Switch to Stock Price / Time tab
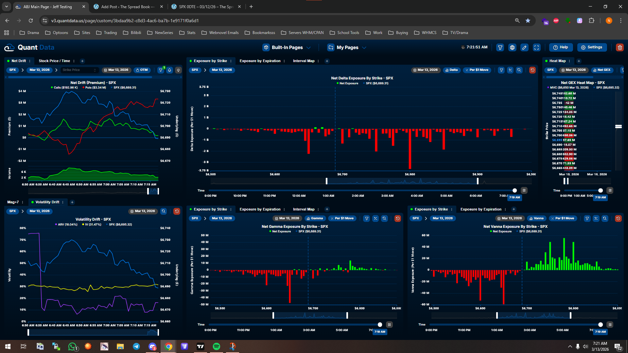 pos(54,61)
